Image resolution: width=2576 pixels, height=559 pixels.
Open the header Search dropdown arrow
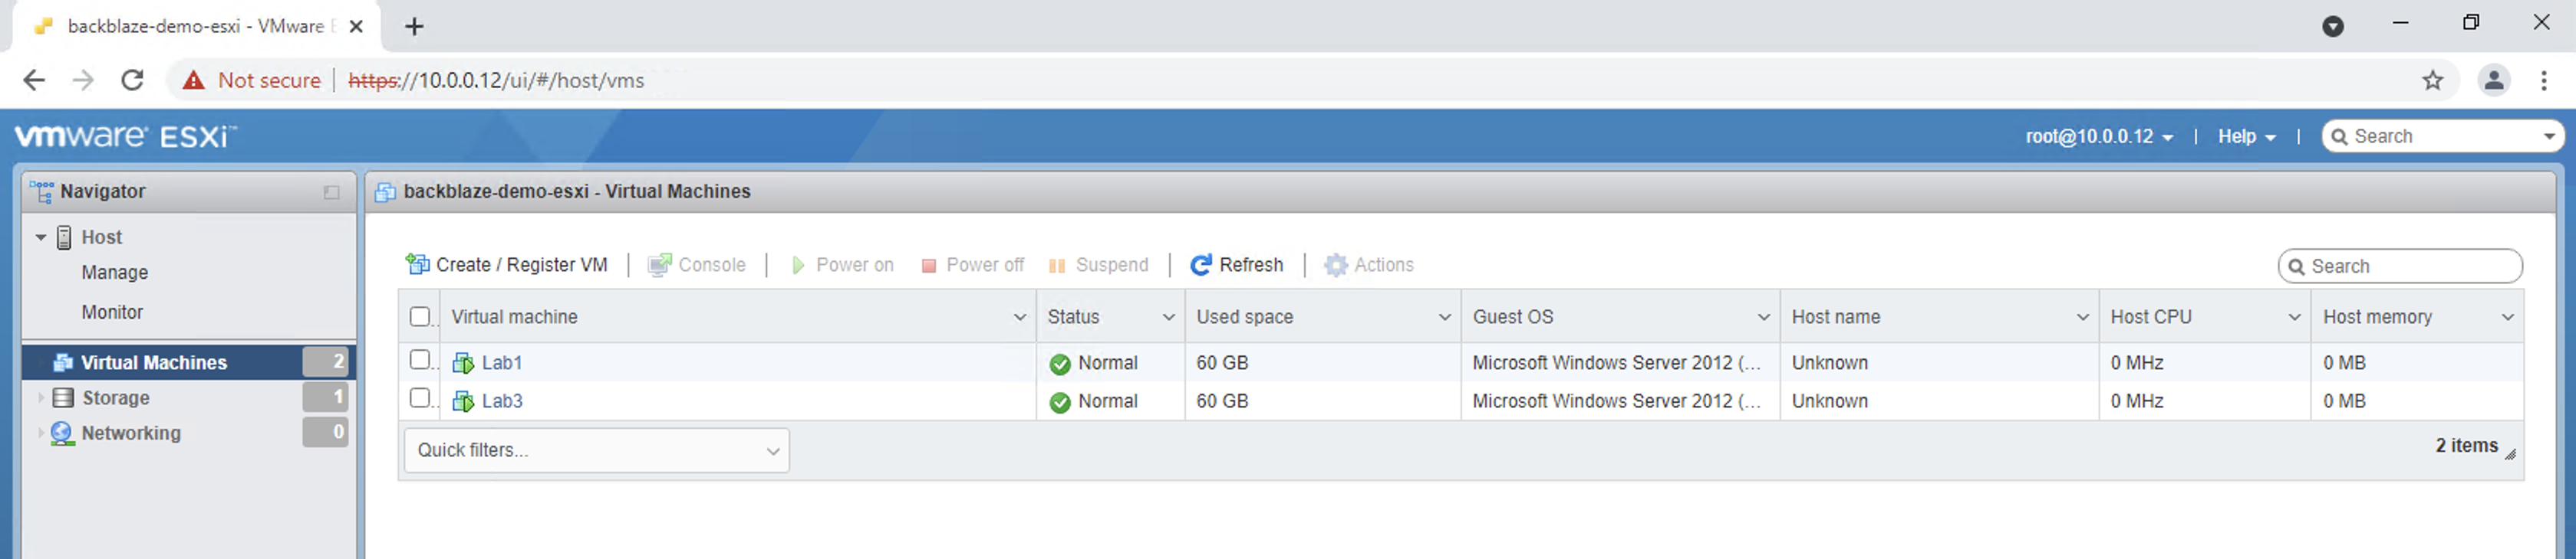coord(2549,137)
